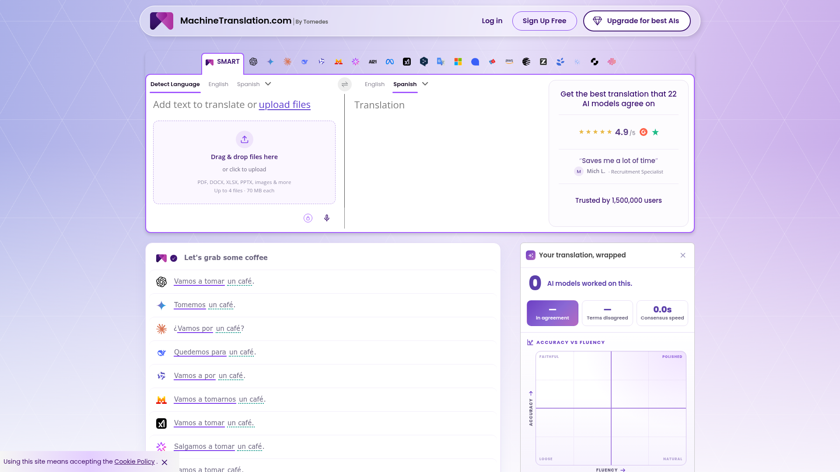Select the pink waveform engine icon
This screenshot has width=840, height=472.
(612, 62)
